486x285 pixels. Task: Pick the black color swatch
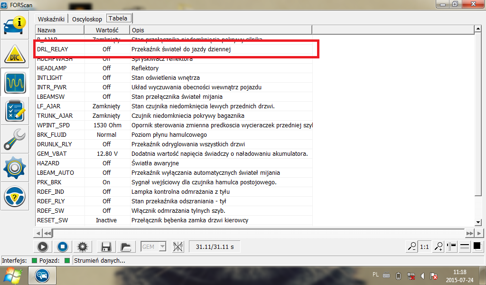pos(477,247)
